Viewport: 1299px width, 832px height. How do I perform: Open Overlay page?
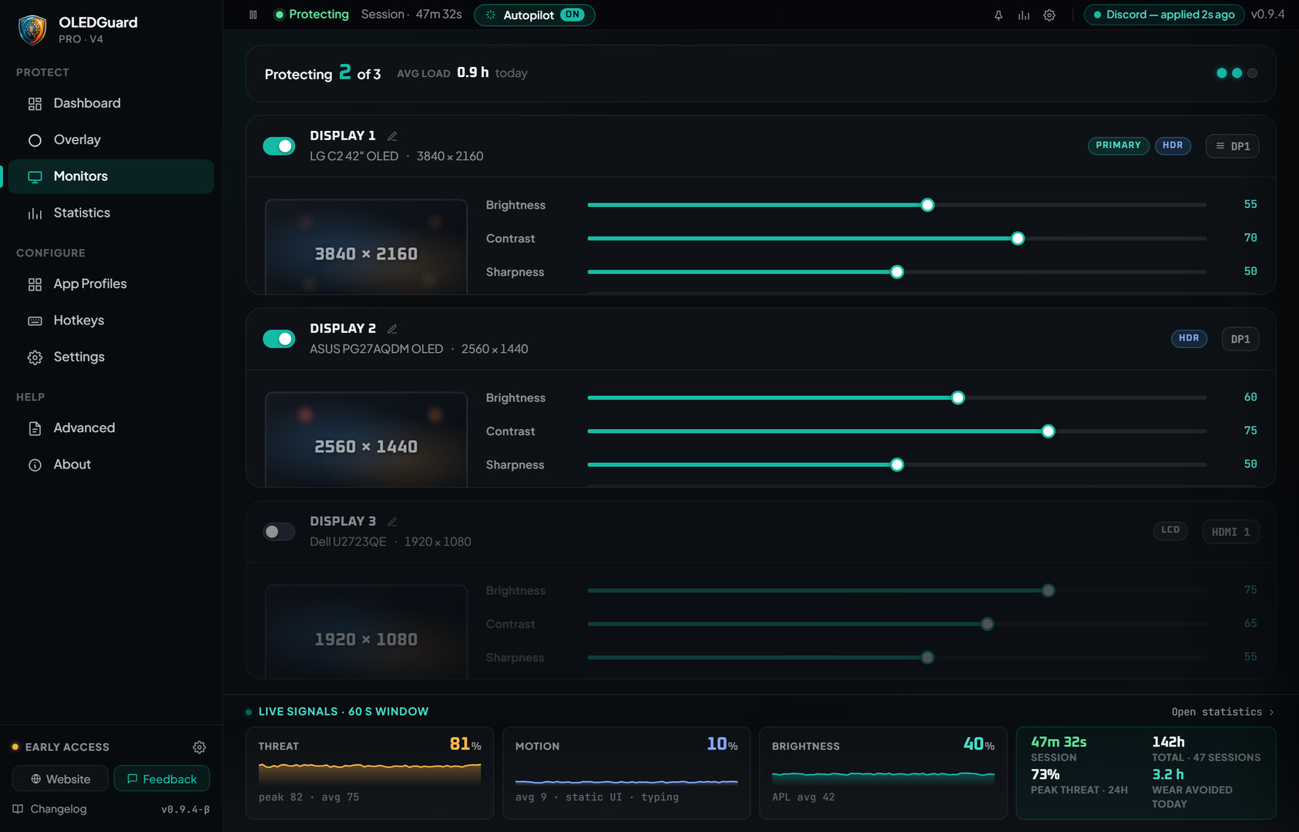click(x=111, y=139)
